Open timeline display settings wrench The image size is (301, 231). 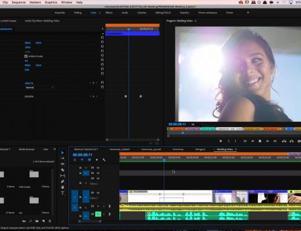tap(104, 160)
